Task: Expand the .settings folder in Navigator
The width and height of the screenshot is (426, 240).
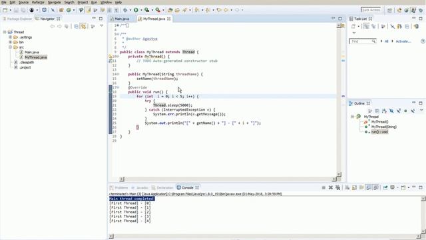Action: (10, 37)
